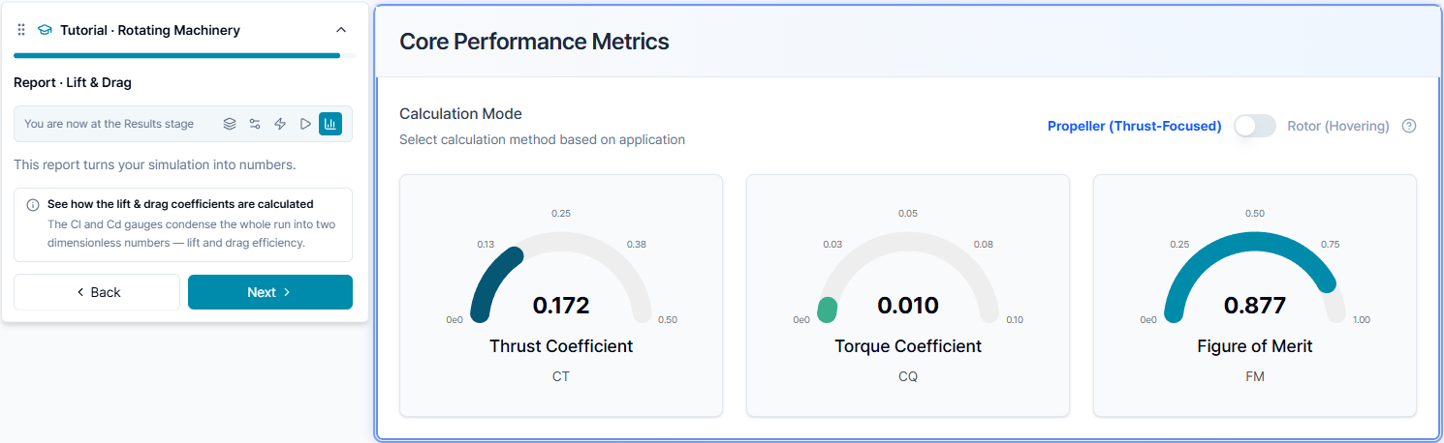Click the CT symbol under Thrust Coefficient
This screenshot has height=443, width=1444.
561,376
